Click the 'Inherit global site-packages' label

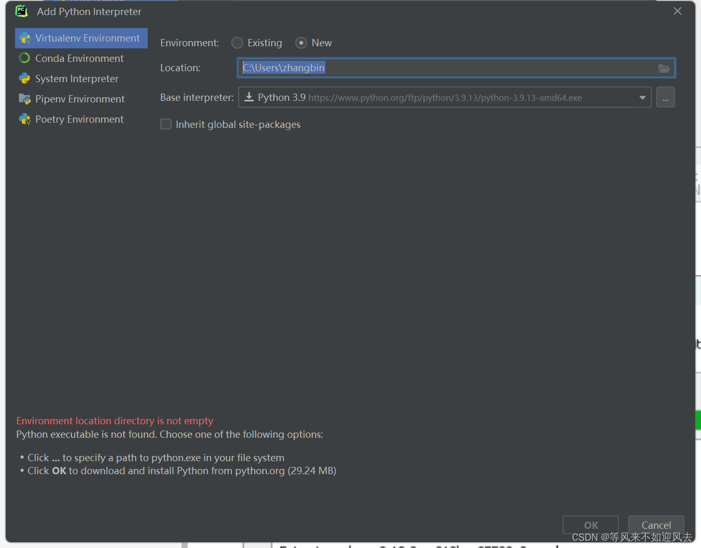pos(238,124)
